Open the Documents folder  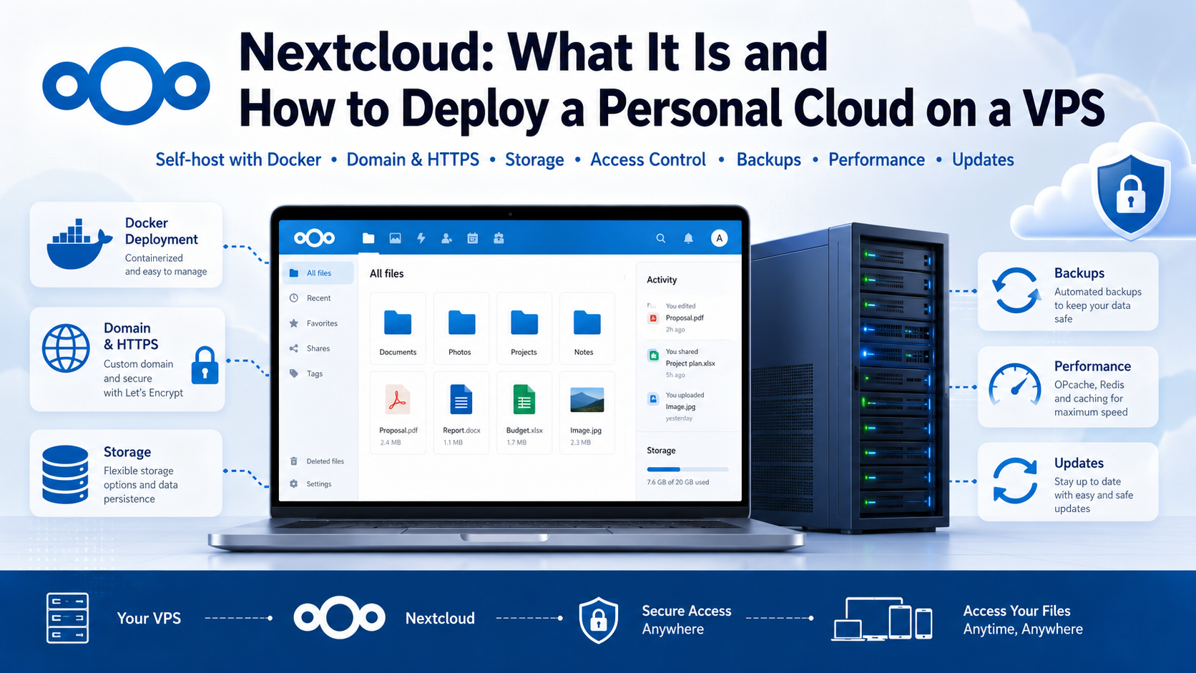tap(398, 328)
